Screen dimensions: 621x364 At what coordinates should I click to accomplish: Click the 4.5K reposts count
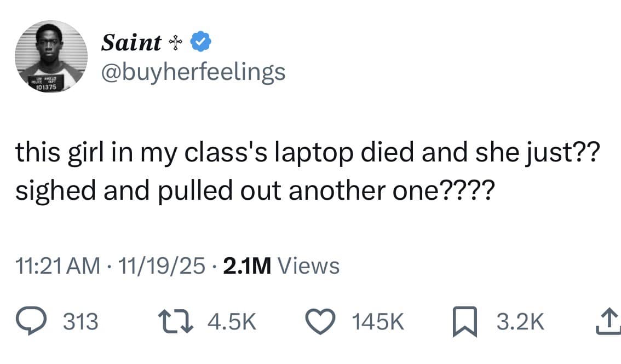[233, 322]
